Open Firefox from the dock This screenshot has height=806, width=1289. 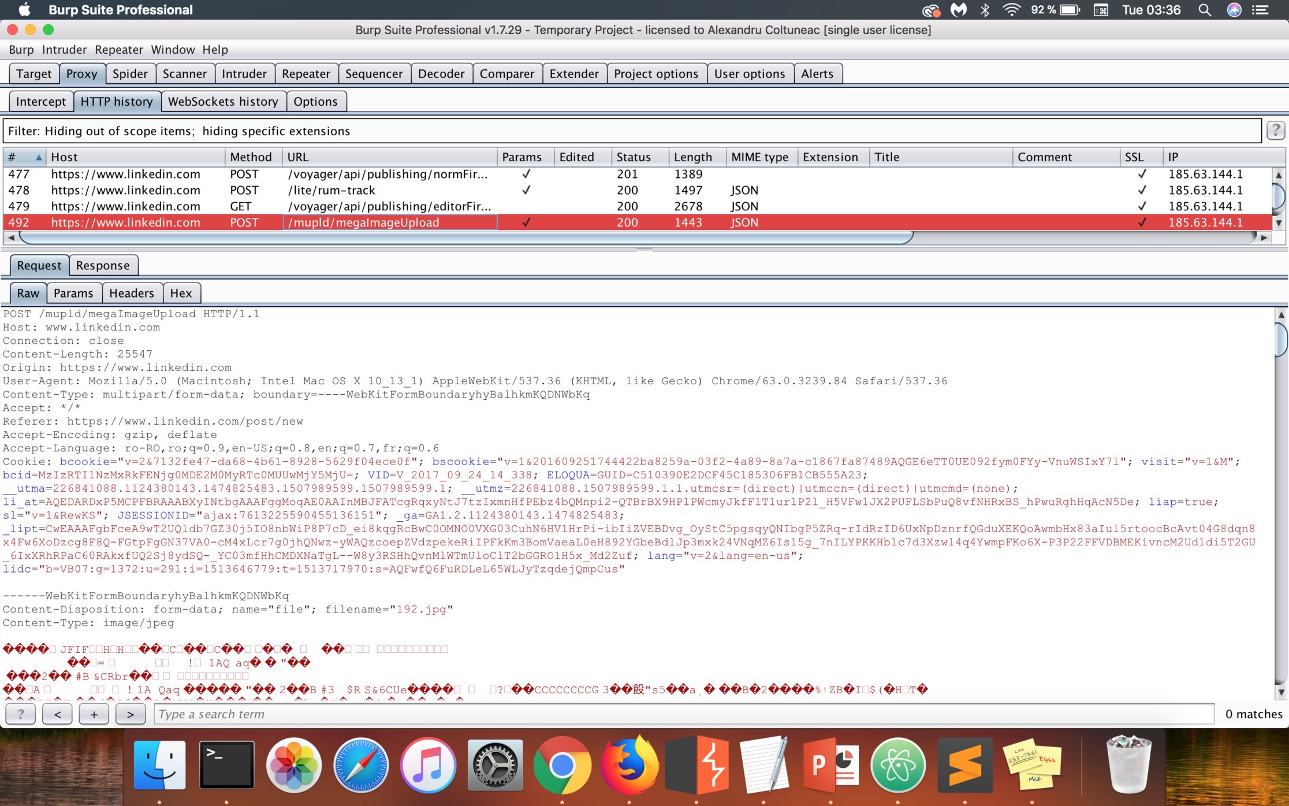pyautogui.click(x=629, y=766)
